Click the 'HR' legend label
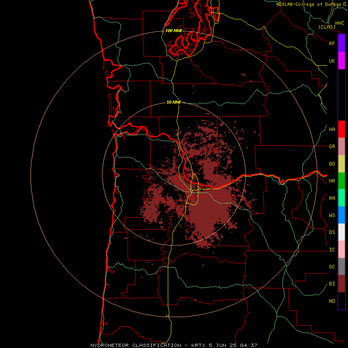 [x=332, y=181]
